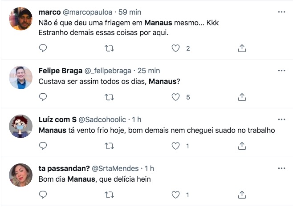The width and height of the screenshot is (293, 207).
Task: Open more options on Luíz com S's tweet
Action: tap(281, 119)
